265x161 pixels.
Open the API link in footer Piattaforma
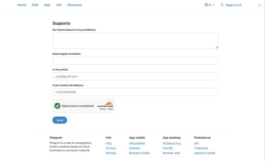point(196,144)
